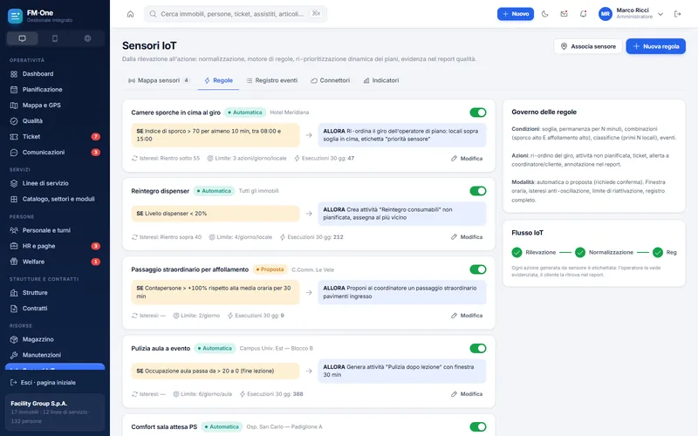Switch to Registro eventi tab
The height and width of the screenshot is (436, 698).
coord(272,80)
